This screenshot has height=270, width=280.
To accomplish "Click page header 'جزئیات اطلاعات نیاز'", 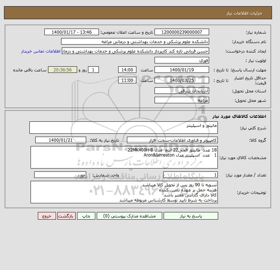I will pos(244,13).
